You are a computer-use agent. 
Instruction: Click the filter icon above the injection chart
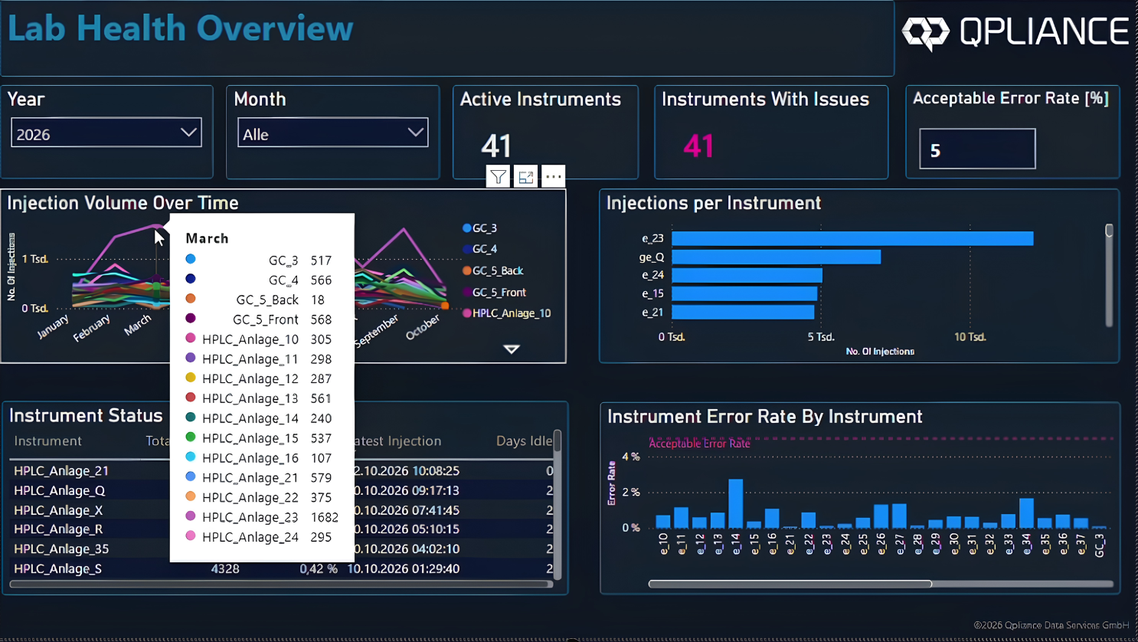tap(498, 177)
